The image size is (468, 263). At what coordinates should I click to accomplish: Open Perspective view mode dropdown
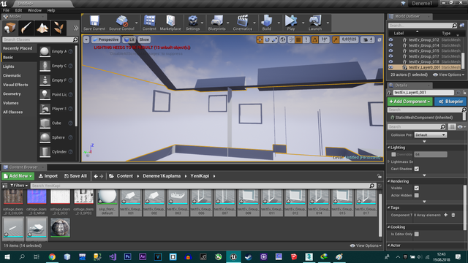pos(105,39)
